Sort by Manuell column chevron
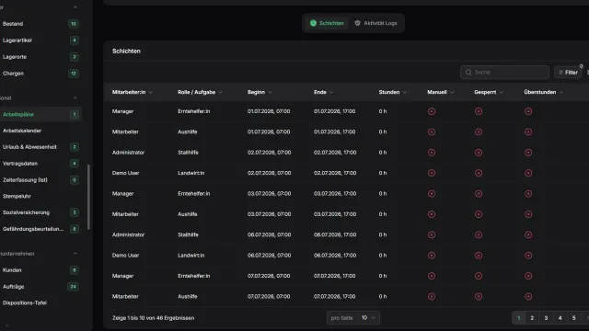 [452, 92]
